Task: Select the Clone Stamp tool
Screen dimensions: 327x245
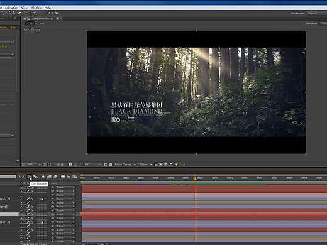Action: click(14, 13)
